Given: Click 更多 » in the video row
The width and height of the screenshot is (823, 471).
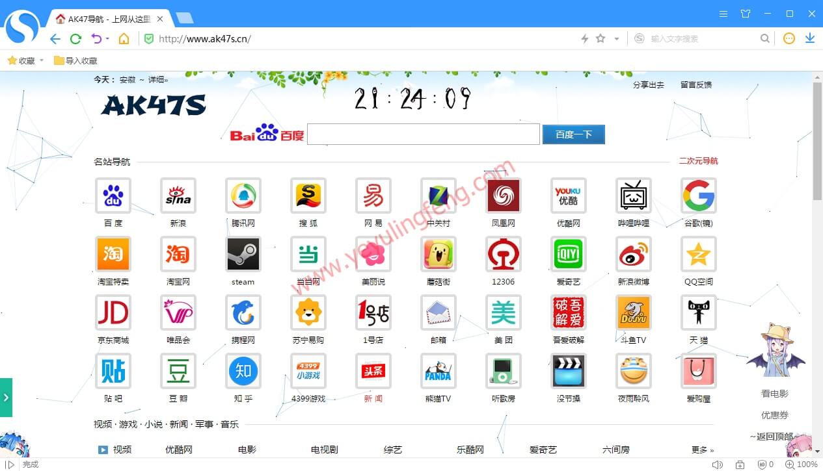Looking at the screenshot, I should click(x=703, y=450).
